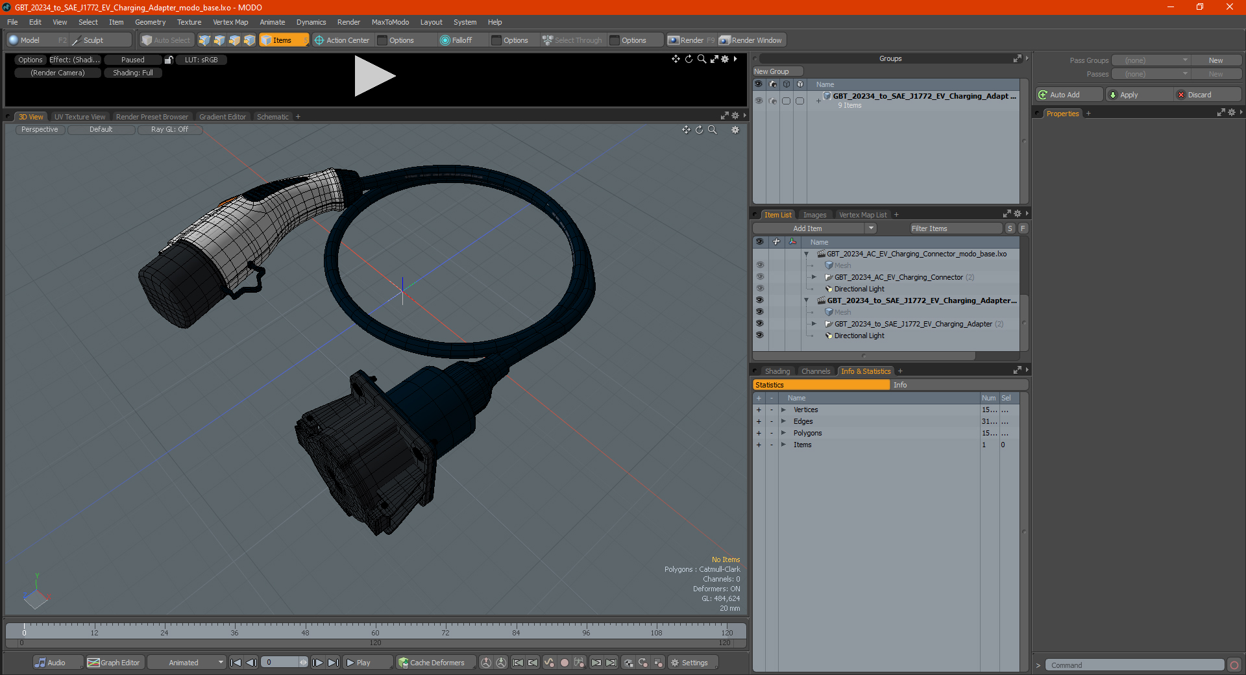This screenshot has width=1246, height=675.
Task: Expand Vertices statistics row
Action: [783, 410]
